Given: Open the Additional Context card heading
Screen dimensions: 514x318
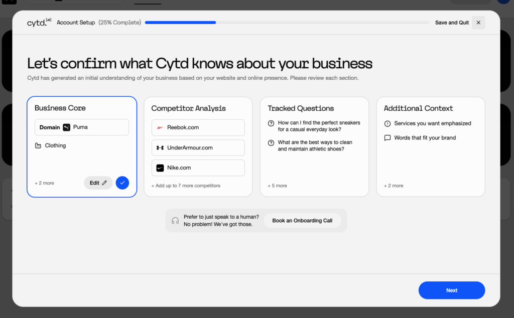Looking at the screenshot, I should pos(418,108).
